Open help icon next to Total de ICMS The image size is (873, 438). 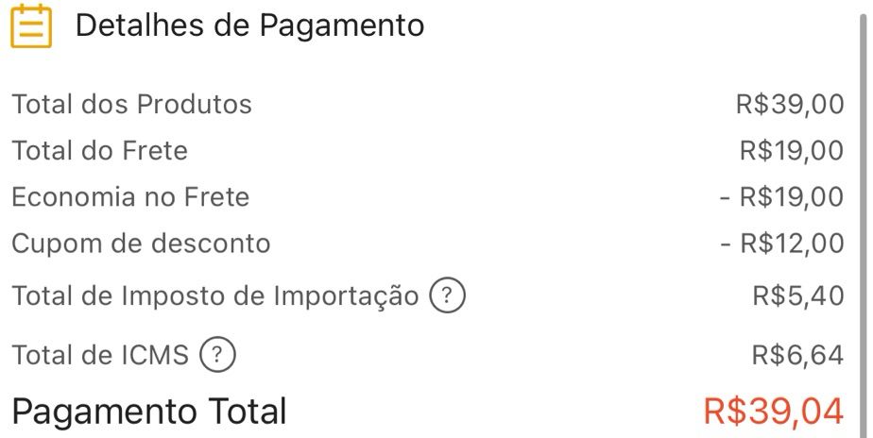(217, 356)
